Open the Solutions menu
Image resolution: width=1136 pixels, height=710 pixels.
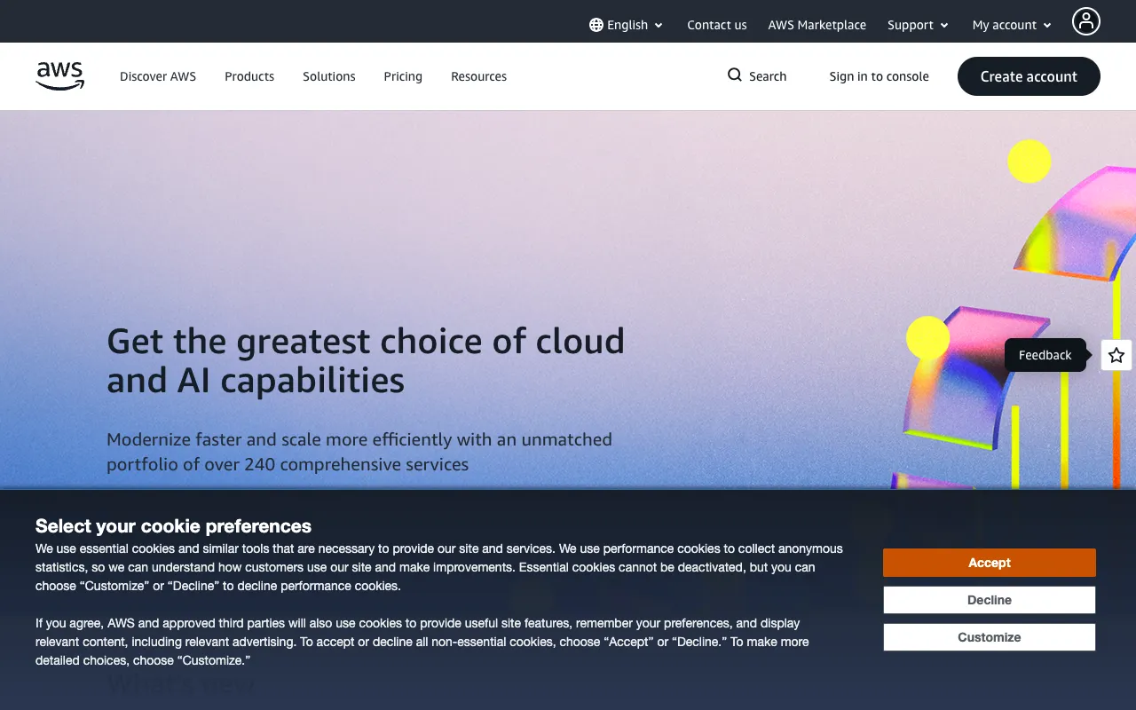(328, 76)
